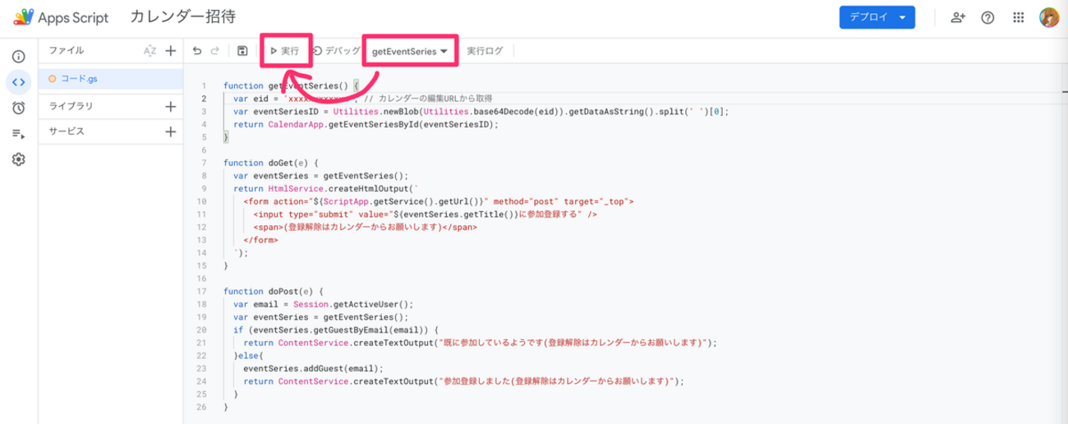The width and height of the screenshot is (1068, 424).
Task: Sort files alphabetically with AZ icon
Action: point(150,51)
